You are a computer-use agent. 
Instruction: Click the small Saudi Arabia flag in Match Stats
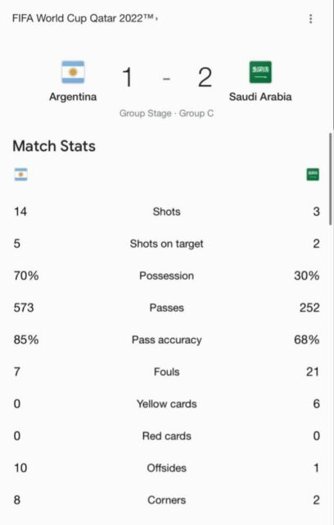pos(313,175)
